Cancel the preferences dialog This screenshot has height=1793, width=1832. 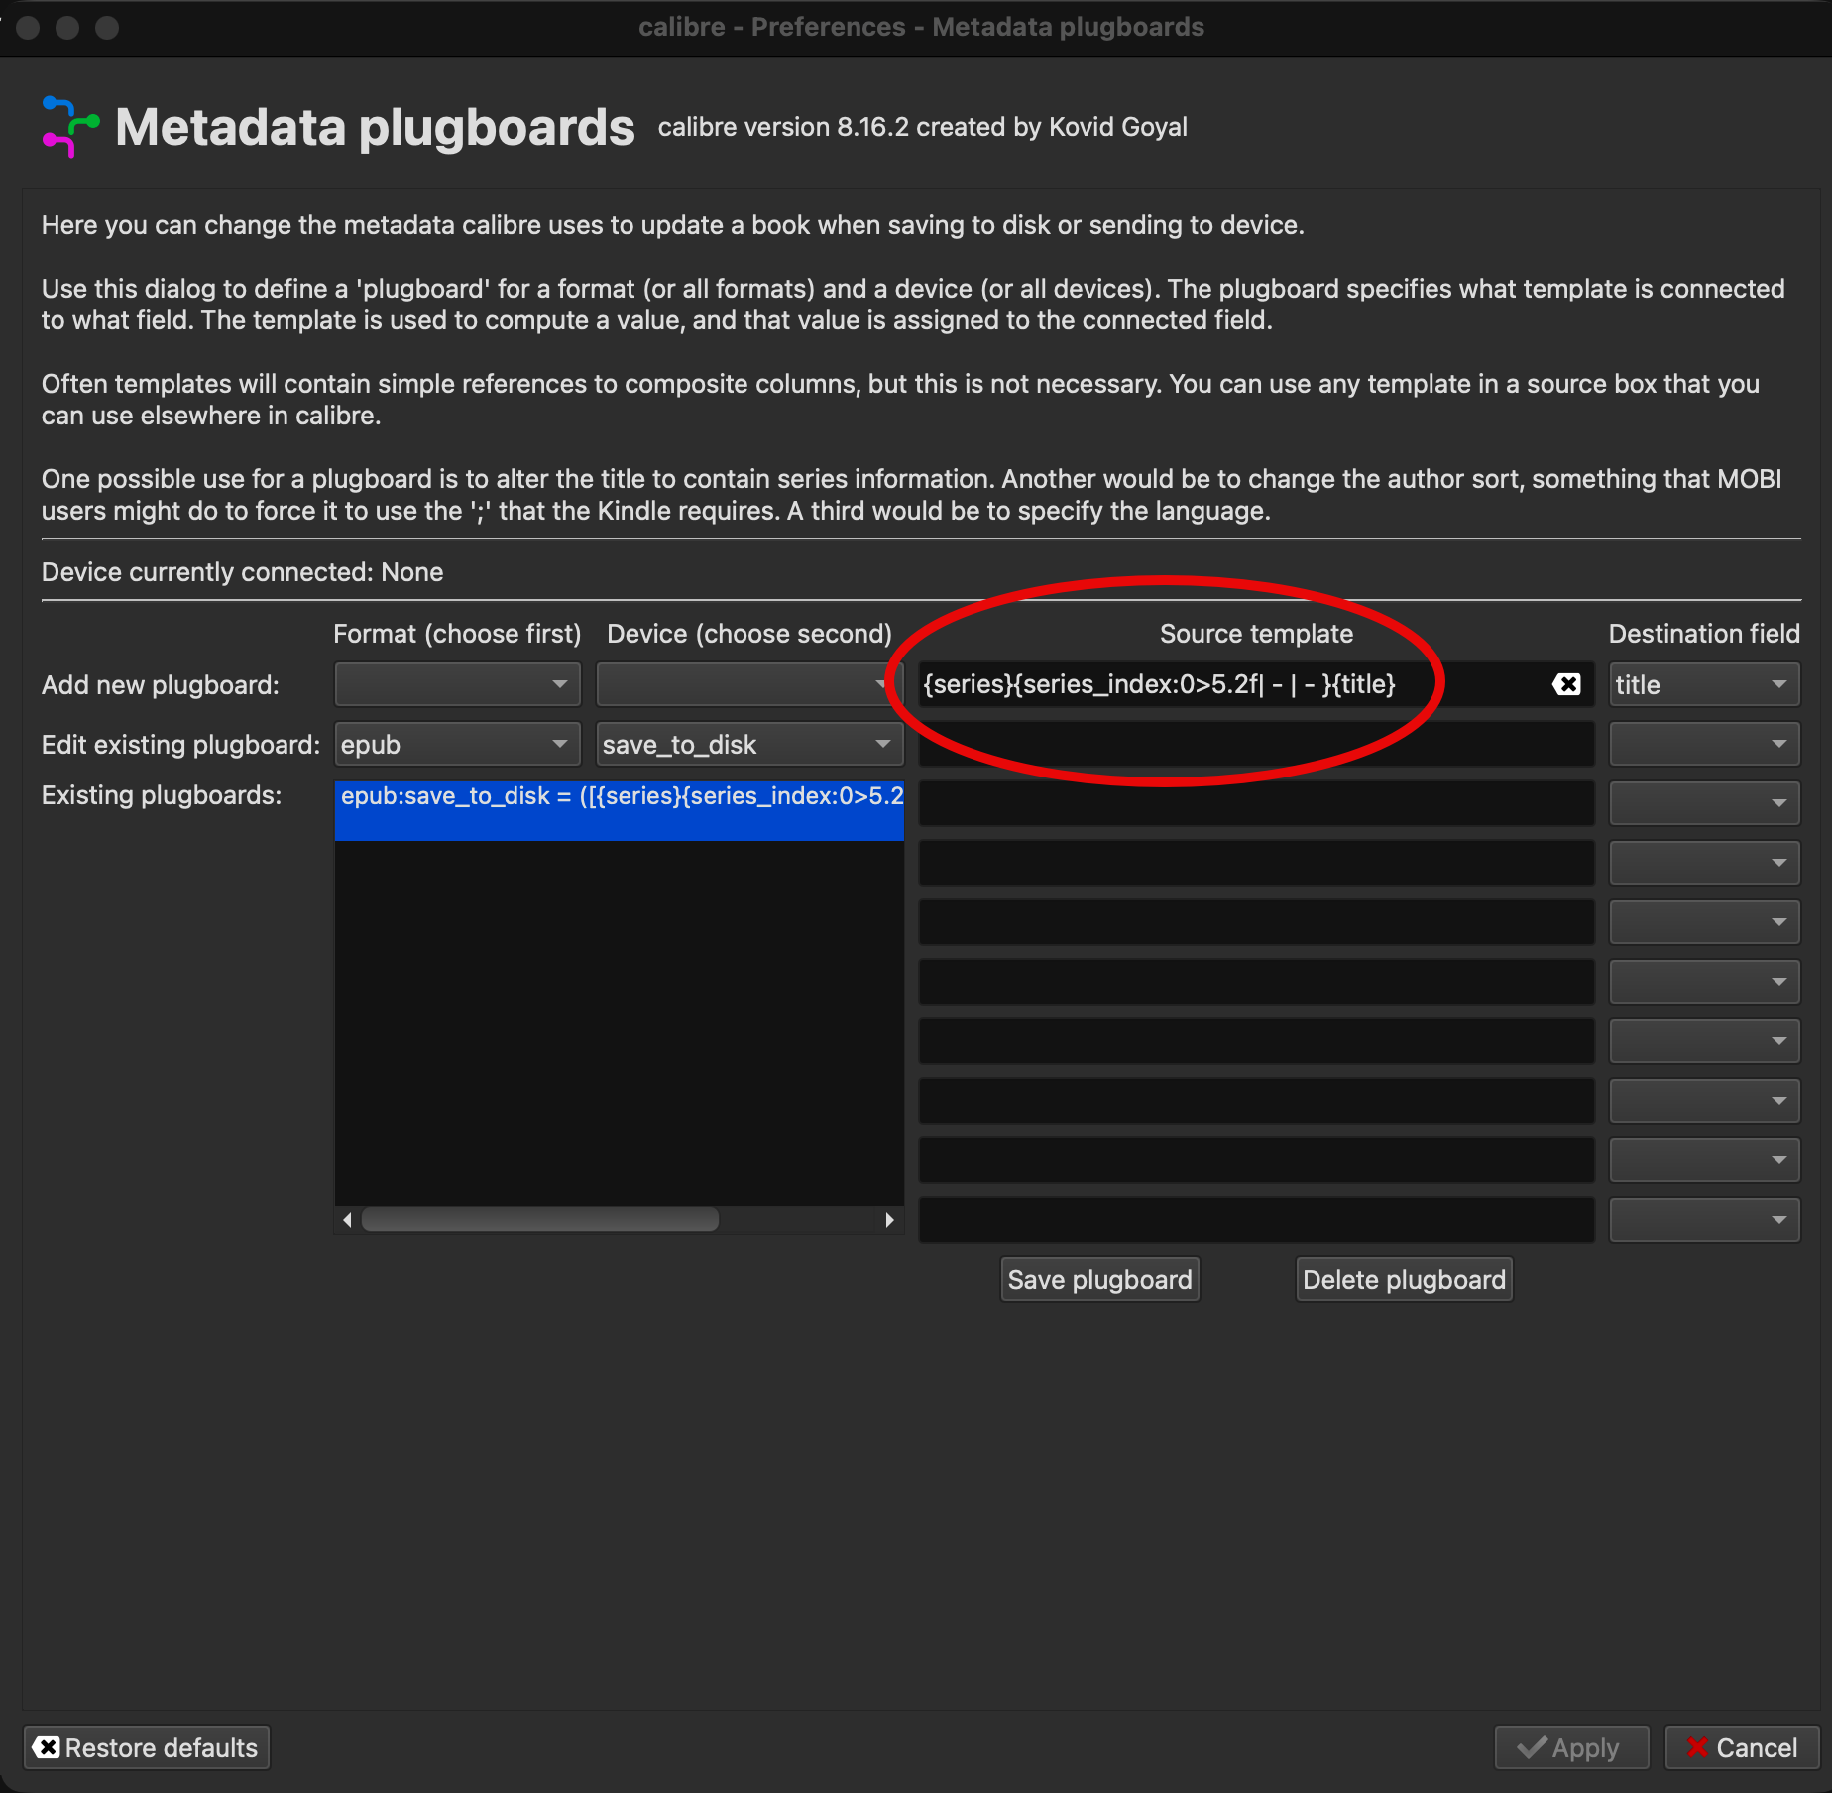tap(1742, 1747)
